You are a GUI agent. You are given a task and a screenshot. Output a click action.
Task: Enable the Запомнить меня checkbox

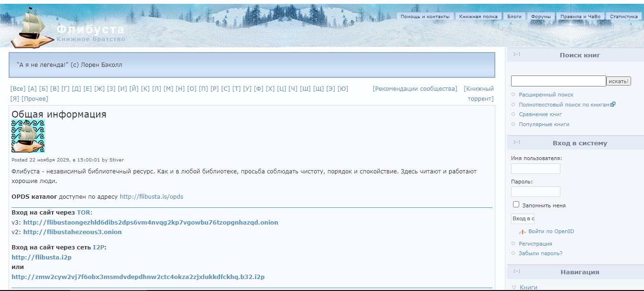pyautogui.click(x=516, y=205)
